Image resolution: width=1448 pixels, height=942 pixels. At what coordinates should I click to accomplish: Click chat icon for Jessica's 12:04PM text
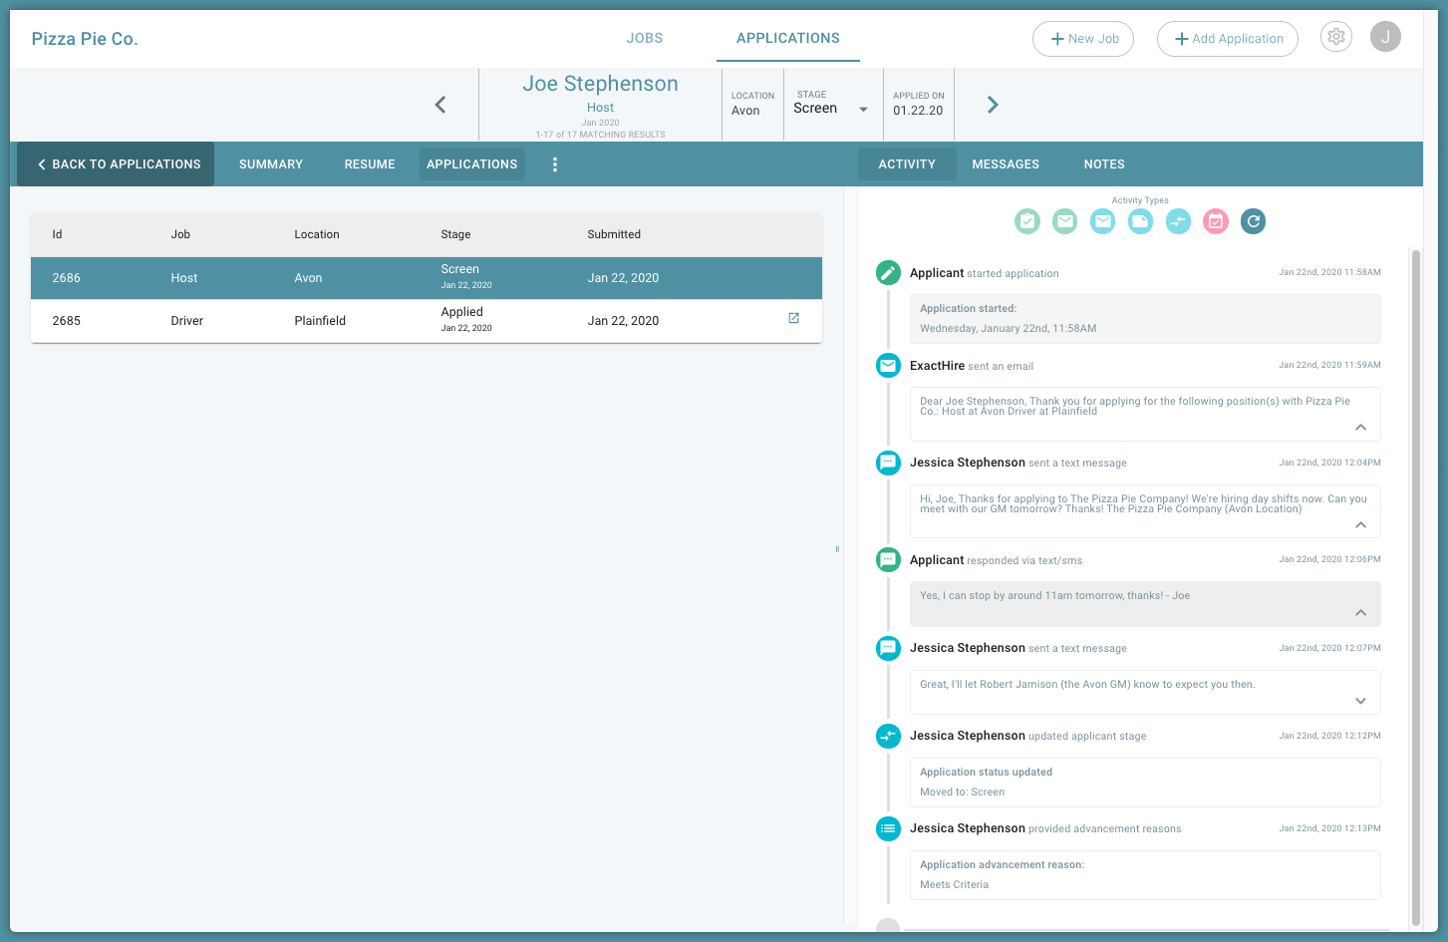click(x=888, y=463)
